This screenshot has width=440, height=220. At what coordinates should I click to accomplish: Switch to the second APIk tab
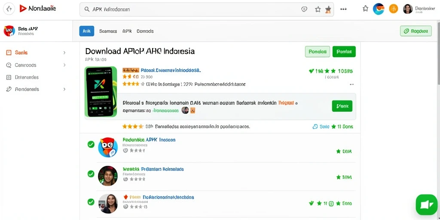tap(127, 31)
